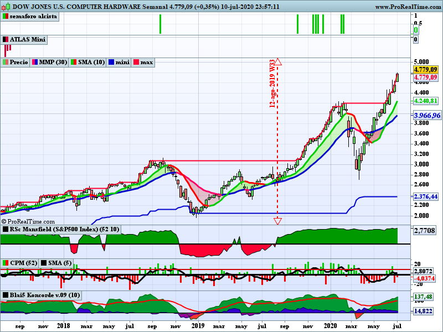Click the pink-blue swatch next to 'MMP (30)'
The height and width of the screenshot is (332, 443).
(35, 62)
